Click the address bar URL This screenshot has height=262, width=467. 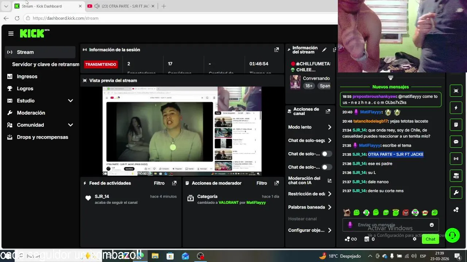66,18
